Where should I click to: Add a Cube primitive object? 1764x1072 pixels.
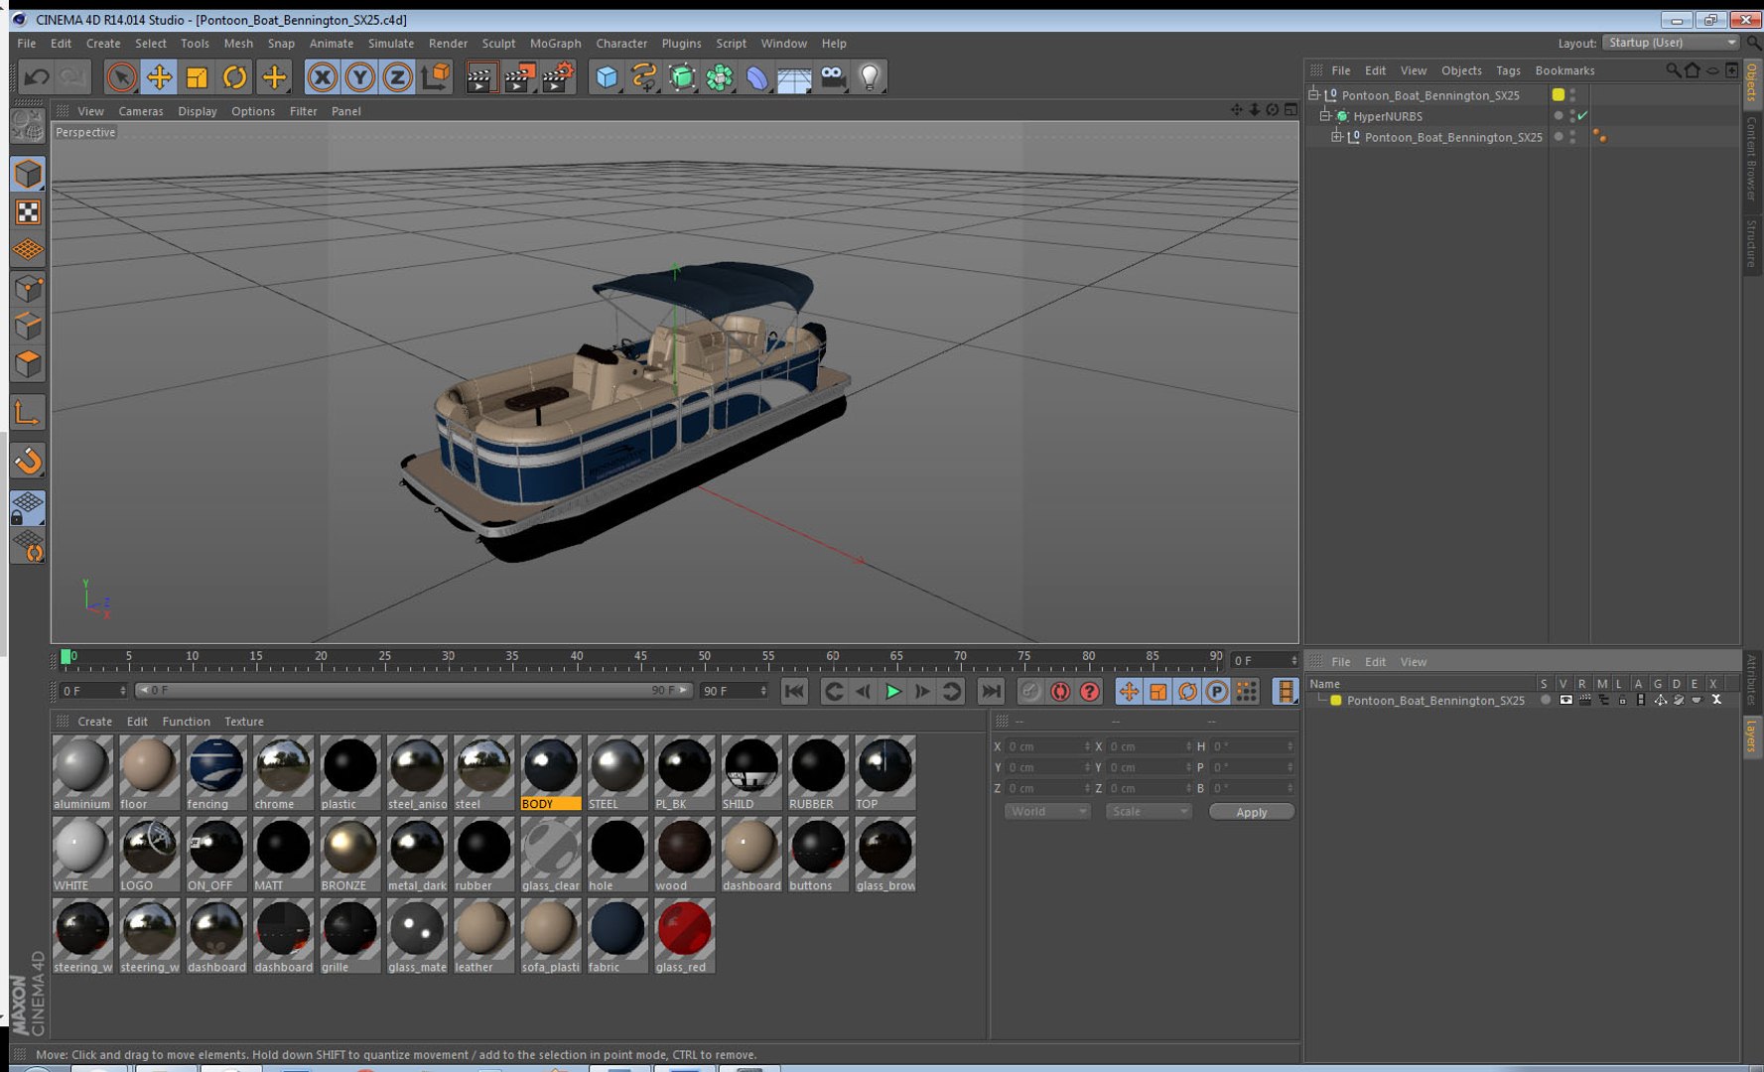click(x=607, y=76)
